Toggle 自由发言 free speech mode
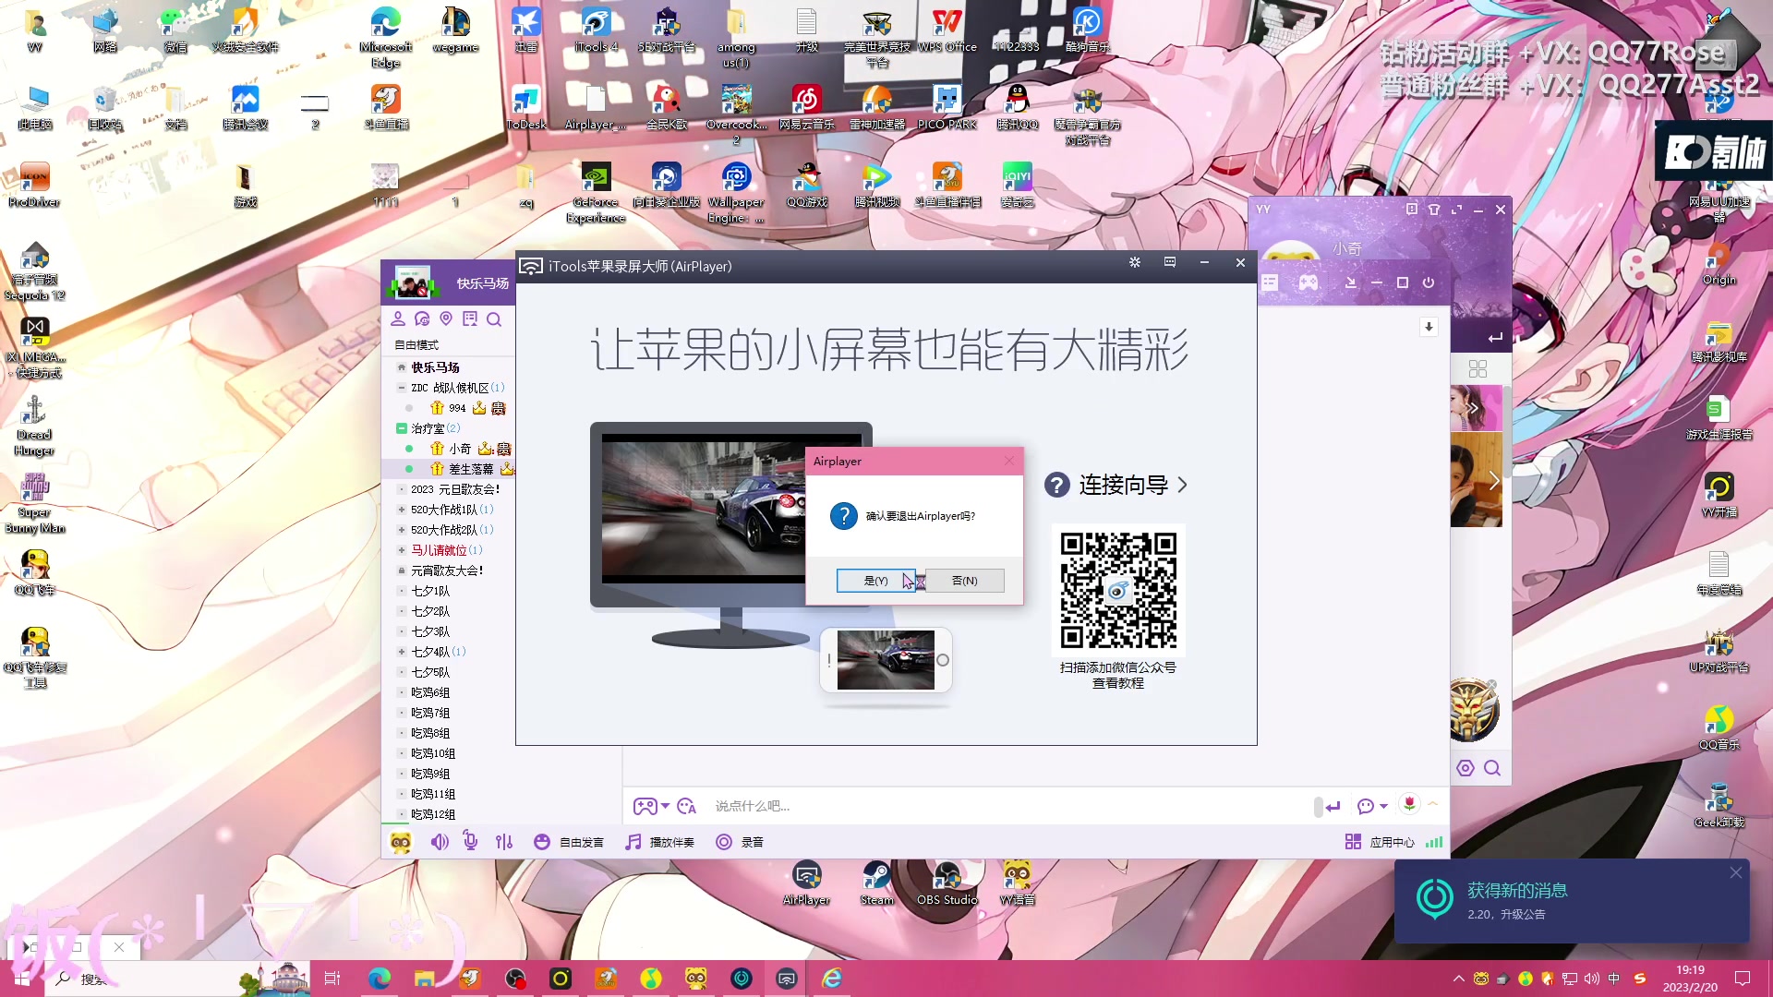This screenshot has height=997, width=1773. (x=569, y=842)
